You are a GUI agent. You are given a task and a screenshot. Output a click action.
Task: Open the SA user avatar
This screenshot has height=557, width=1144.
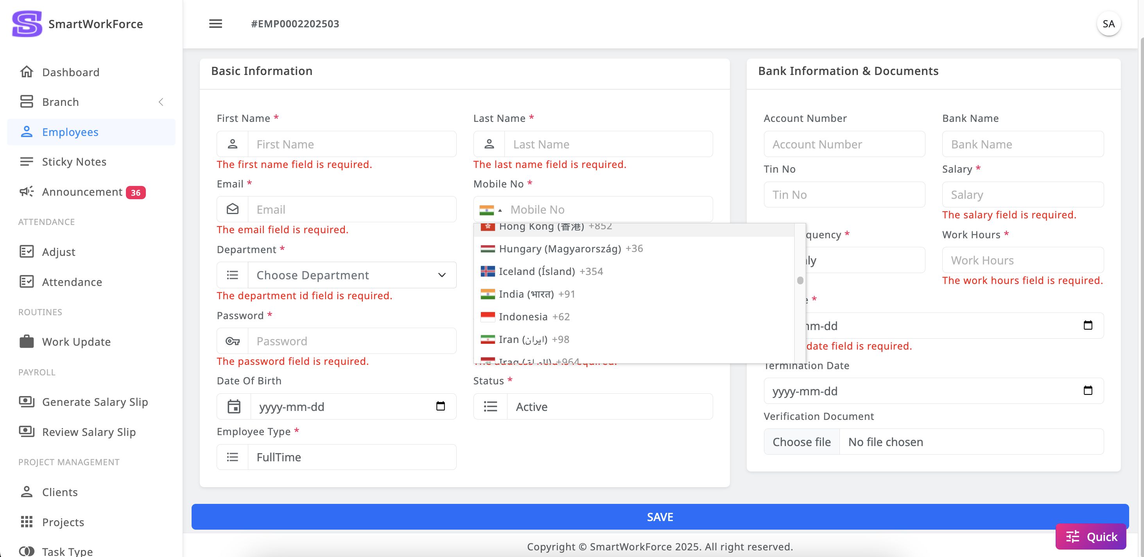pos(1108,24)
